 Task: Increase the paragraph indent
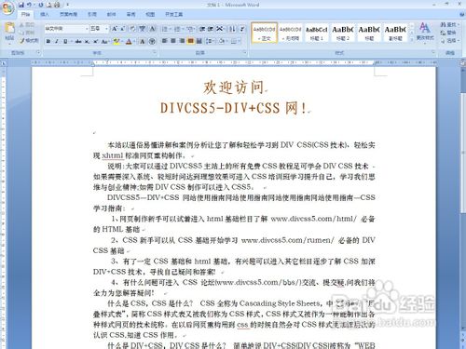(x=211, y=29)
